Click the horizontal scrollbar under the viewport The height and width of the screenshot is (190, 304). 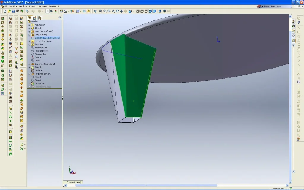click(146, 185)
